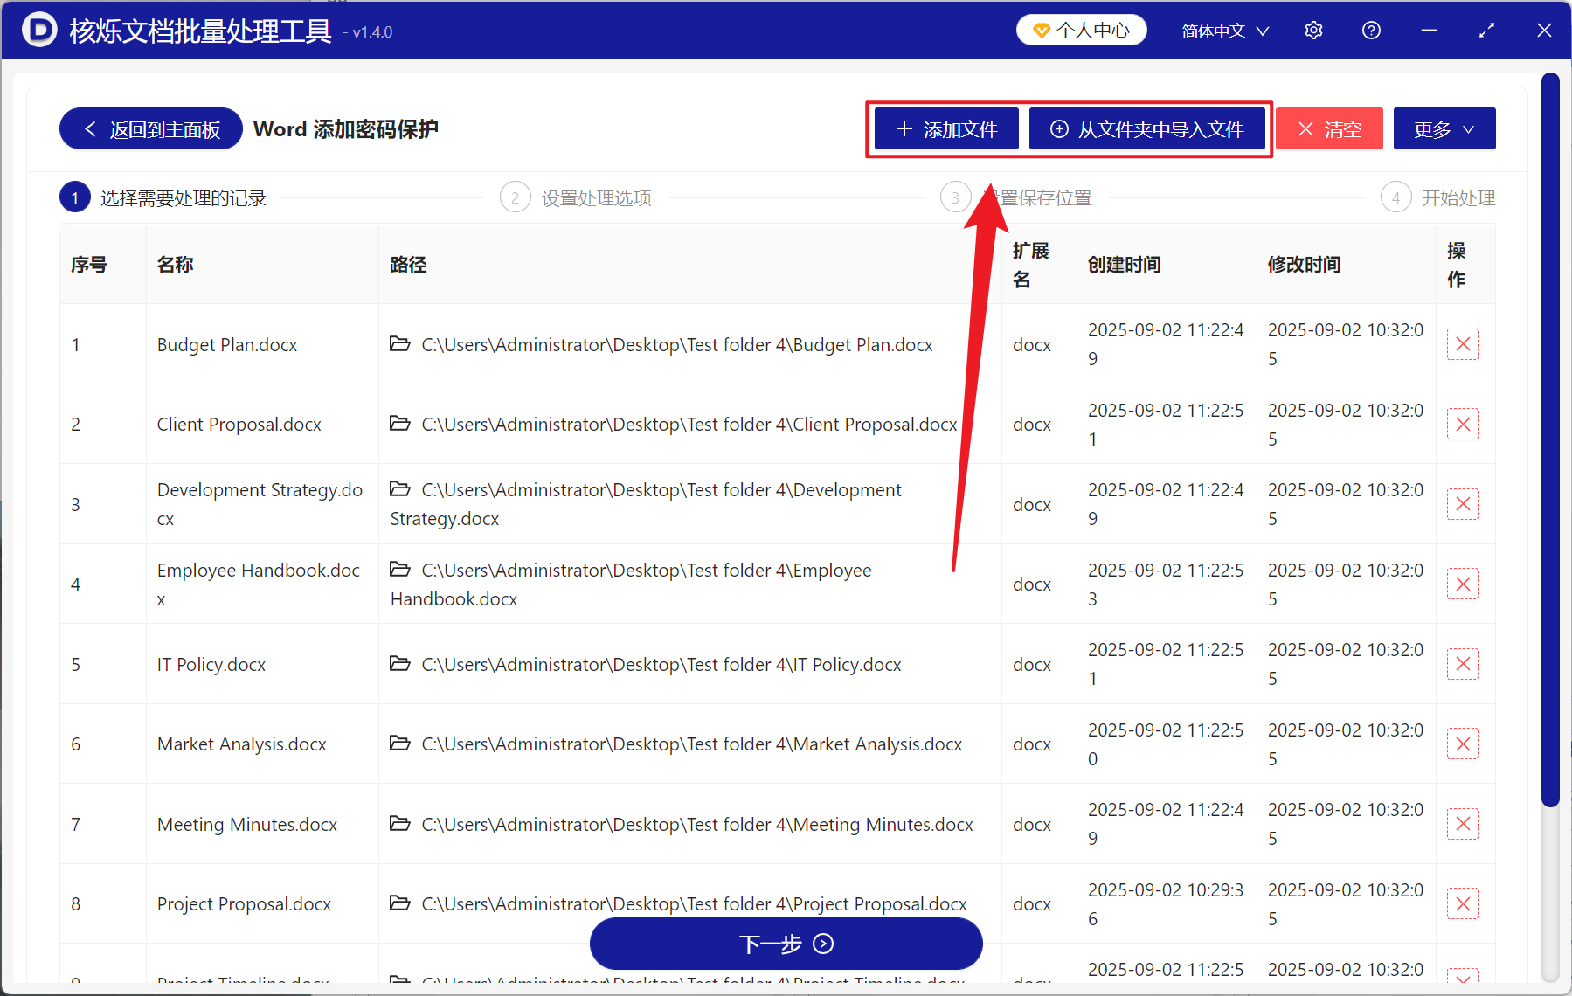Open the 简体中文 language dropdown
The width and height of the screenshot is (1572, 996).
click(x=1223, y=30)
